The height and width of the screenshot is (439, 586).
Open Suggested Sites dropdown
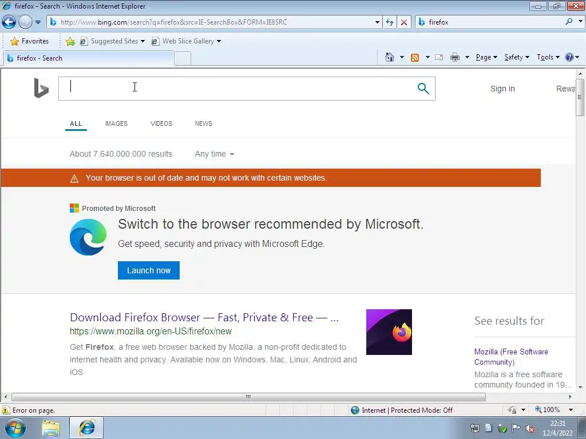pyautogui.click(x=112, y=41)
